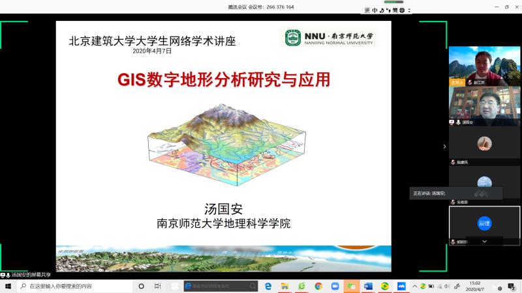Expand hidden system tray icons
Screen dimensions: 522x293
414,286
